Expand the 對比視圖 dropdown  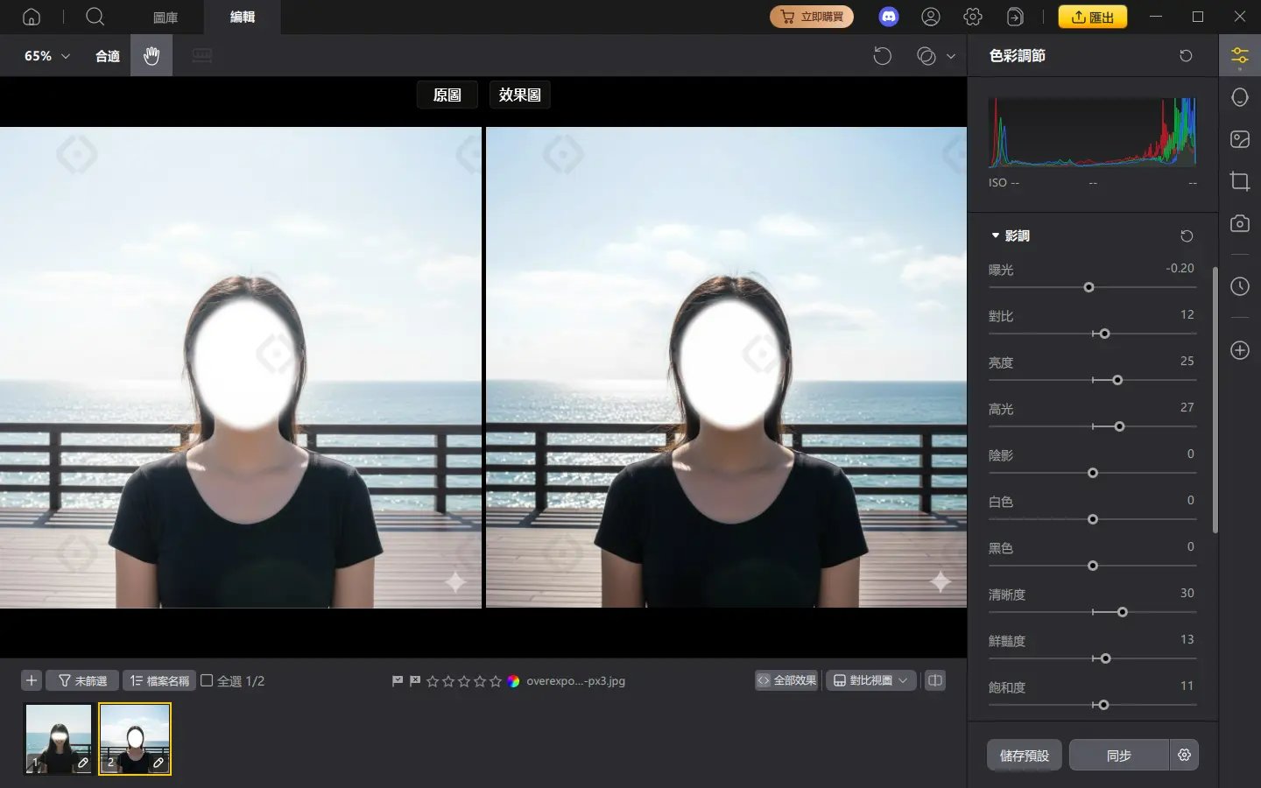tap(870, 680)
